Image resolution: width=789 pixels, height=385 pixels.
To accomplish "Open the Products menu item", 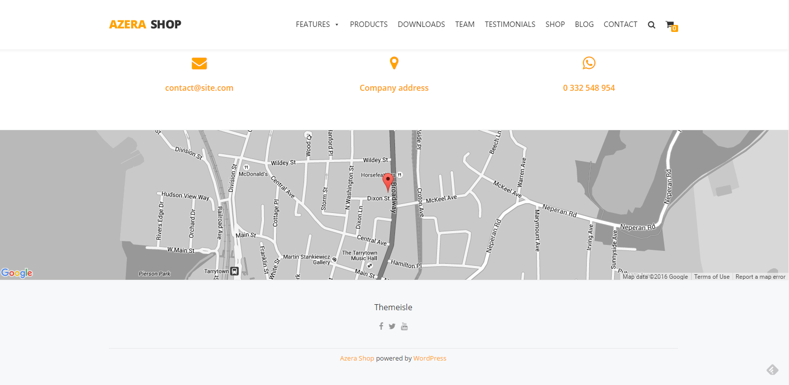I will pos(369,24).
